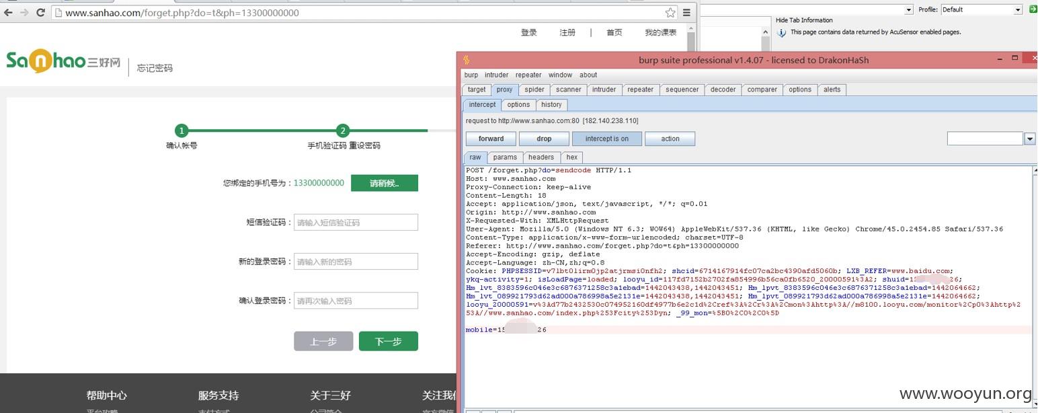Open the action button menu
This screenshot has height=413, width=1038.
click(x=670, y=139)
